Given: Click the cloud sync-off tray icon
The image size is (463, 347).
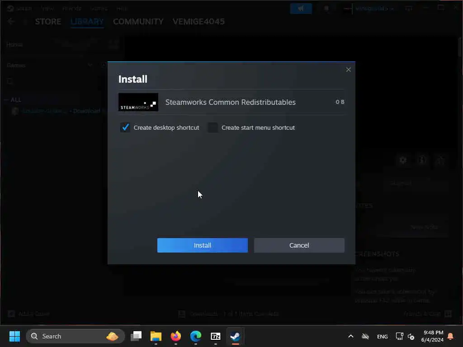Looking at the screenshot, I should pyautogui.click(x=365, y=336).
